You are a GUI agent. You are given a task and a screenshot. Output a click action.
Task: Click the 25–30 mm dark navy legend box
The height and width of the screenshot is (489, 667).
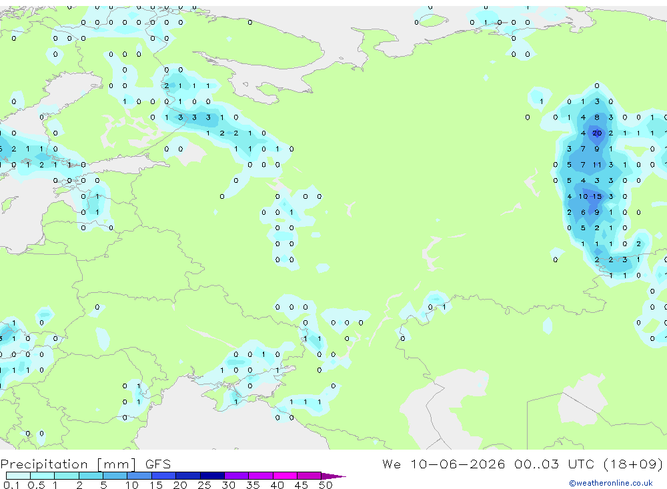(x=212, y=476)
